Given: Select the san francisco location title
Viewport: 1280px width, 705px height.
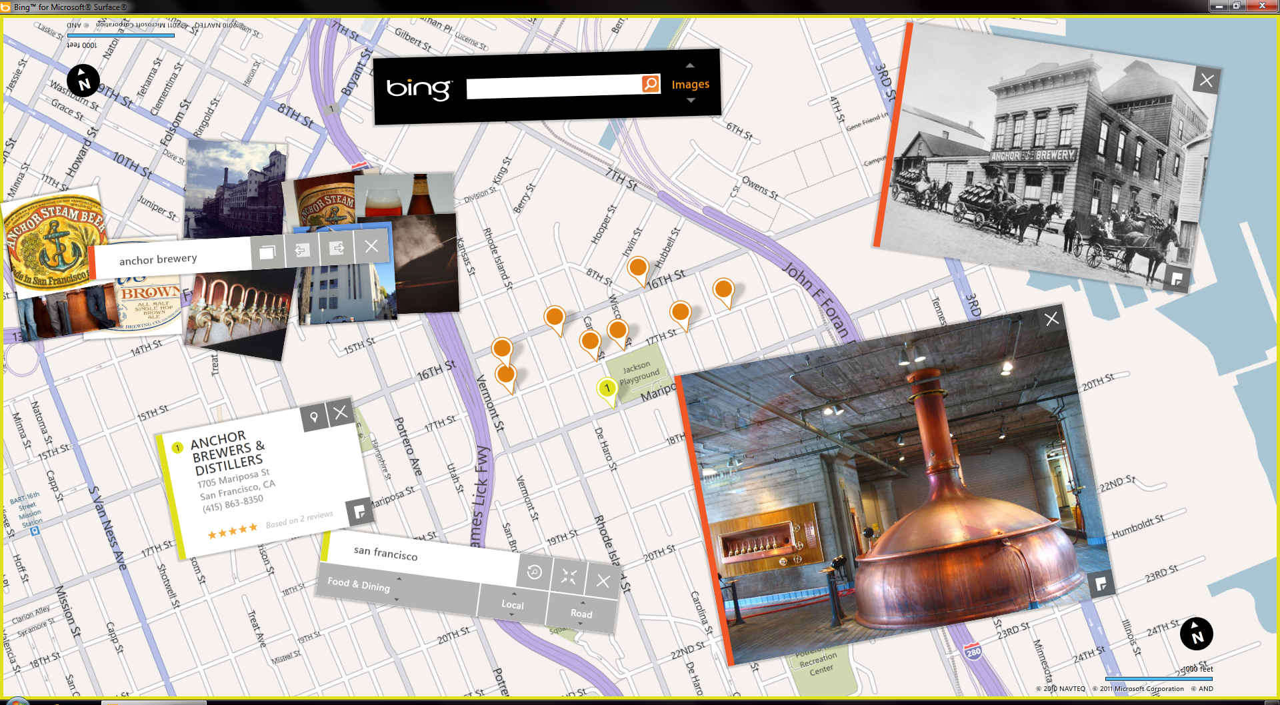Looking at the screenshot, I should pyautogui.click(x=385, y=553).
